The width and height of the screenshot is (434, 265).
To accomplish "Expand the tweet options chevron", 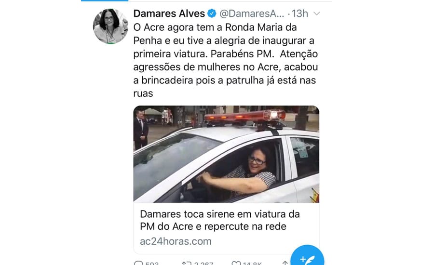I will click(317, 13).
